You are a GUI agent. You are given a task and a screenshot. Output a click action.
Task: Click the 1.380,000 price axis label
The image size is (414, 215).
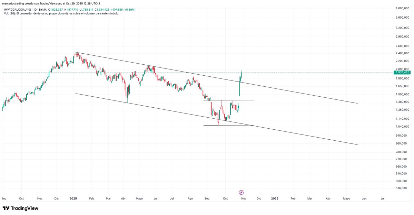(x=403, y=102)
